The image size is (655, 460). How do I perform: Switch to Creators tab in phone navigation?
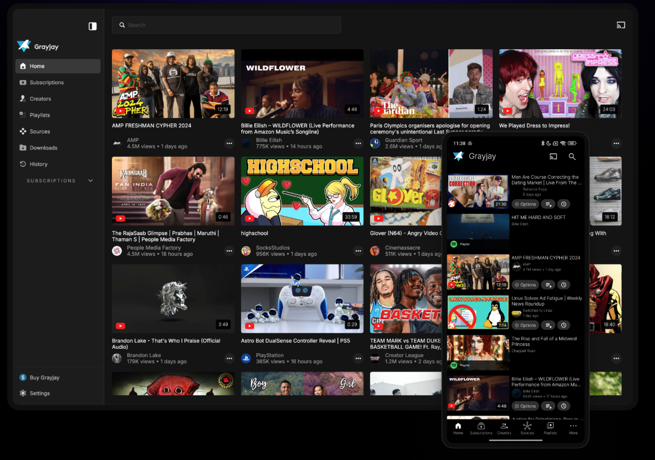tap(504, 428)
